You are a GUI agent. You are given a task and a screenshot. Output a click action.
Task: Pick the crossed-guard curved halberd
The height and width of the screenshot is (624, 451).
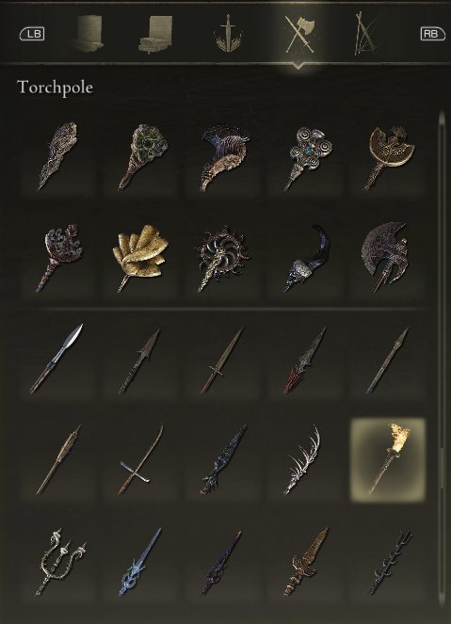tap(141, 459)
